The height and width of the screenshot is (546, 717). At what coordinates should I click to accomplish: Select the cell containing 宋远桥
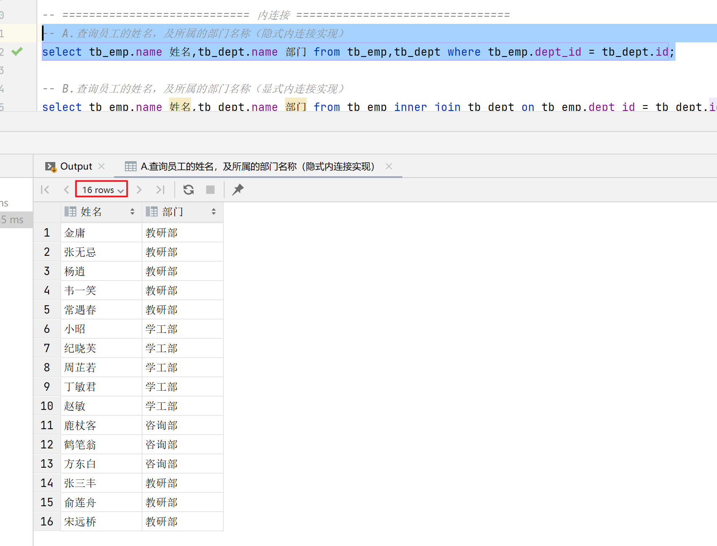coord(101,522)
